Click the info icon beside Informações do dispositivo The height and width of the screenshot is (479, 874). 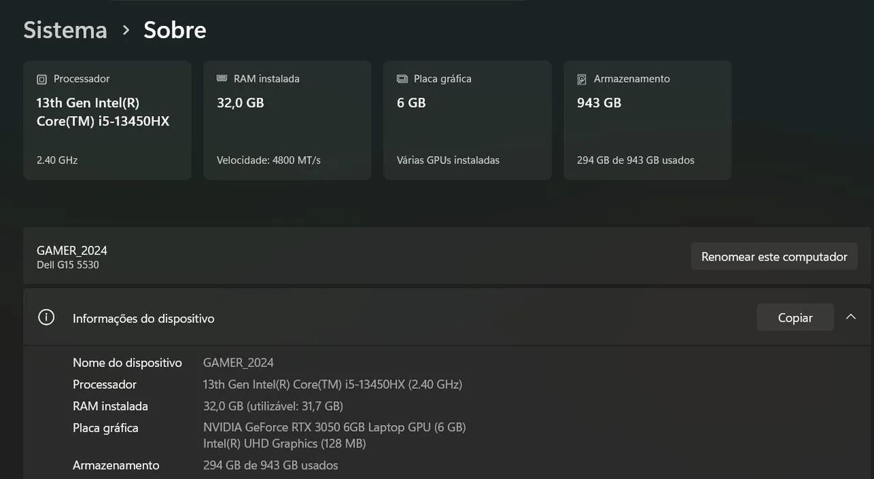(x=46, y=317)
